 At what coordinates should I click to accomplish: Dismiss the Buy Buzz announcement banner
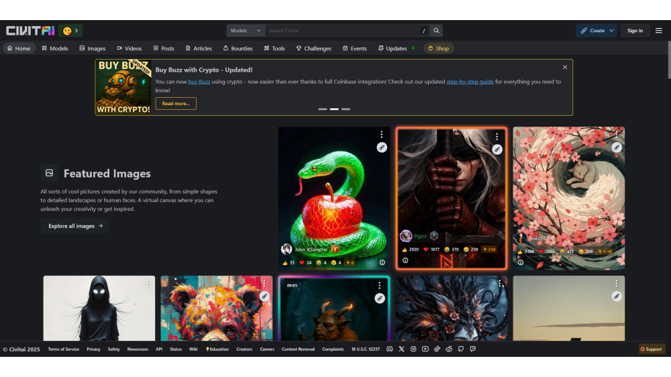(565, 67)
